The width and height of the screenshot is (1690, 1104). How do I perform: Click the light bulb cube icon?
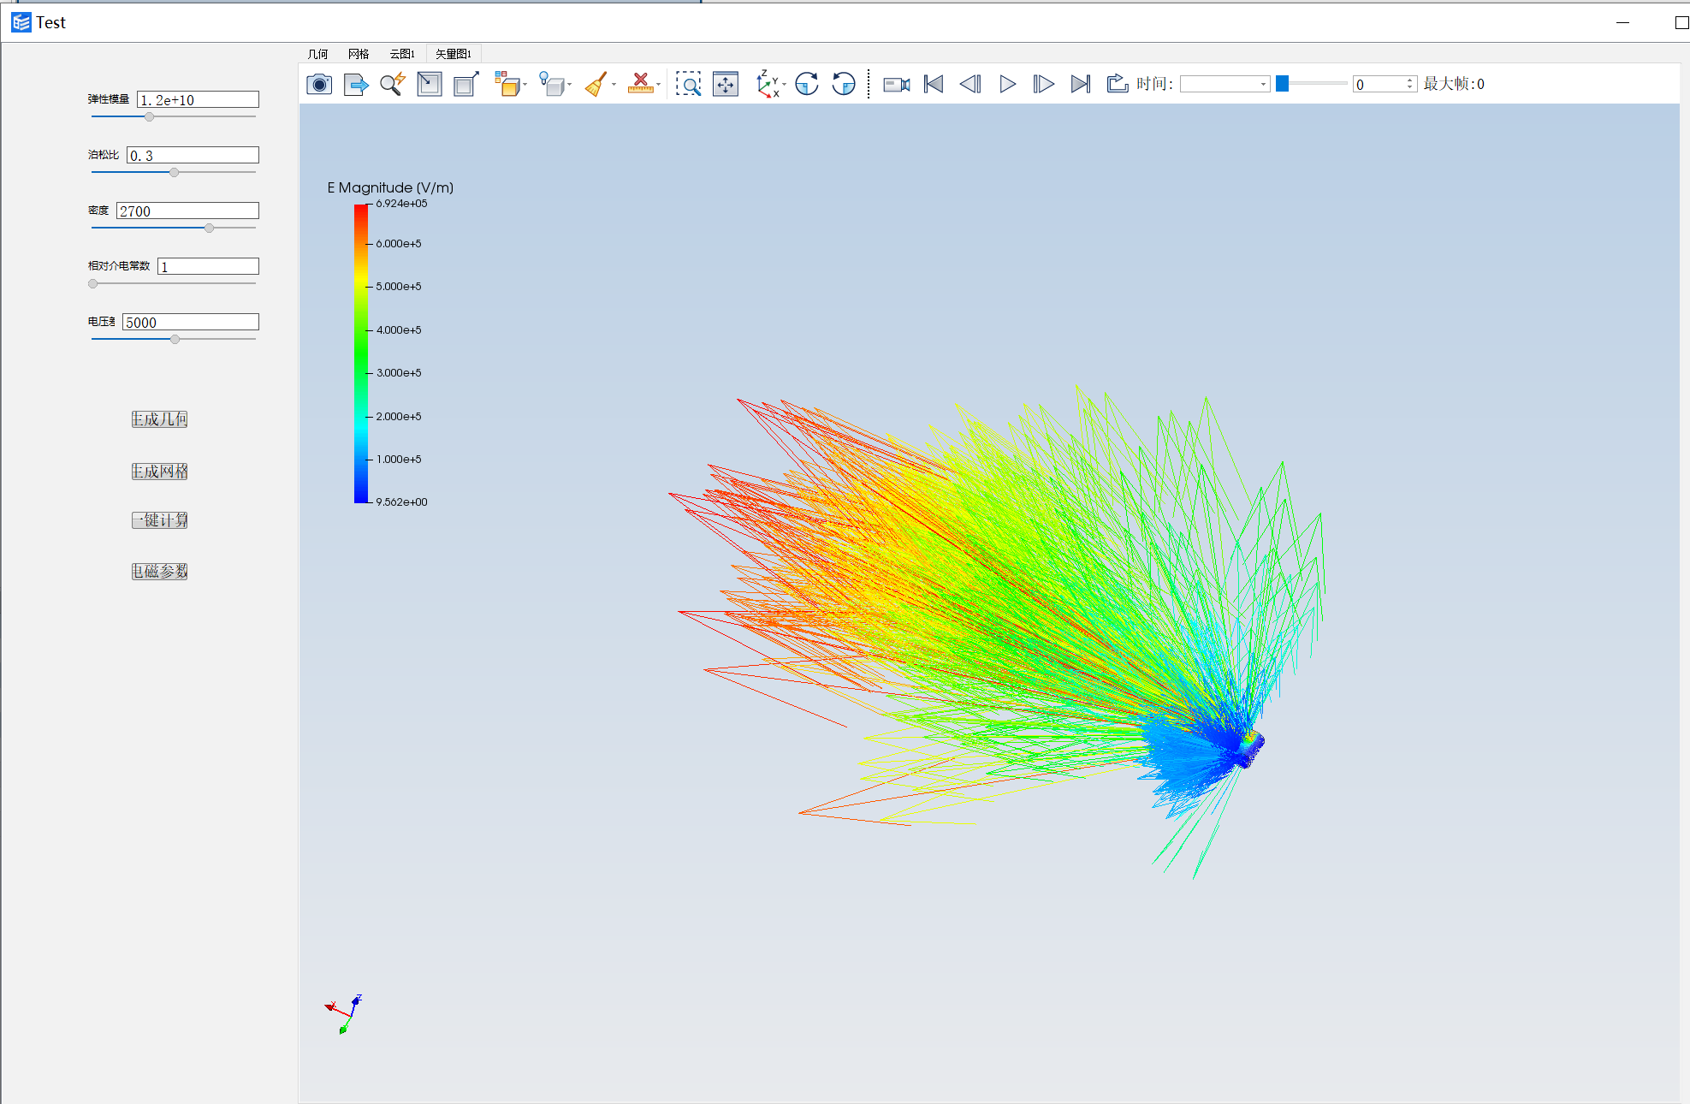click(x=552, y=84)
